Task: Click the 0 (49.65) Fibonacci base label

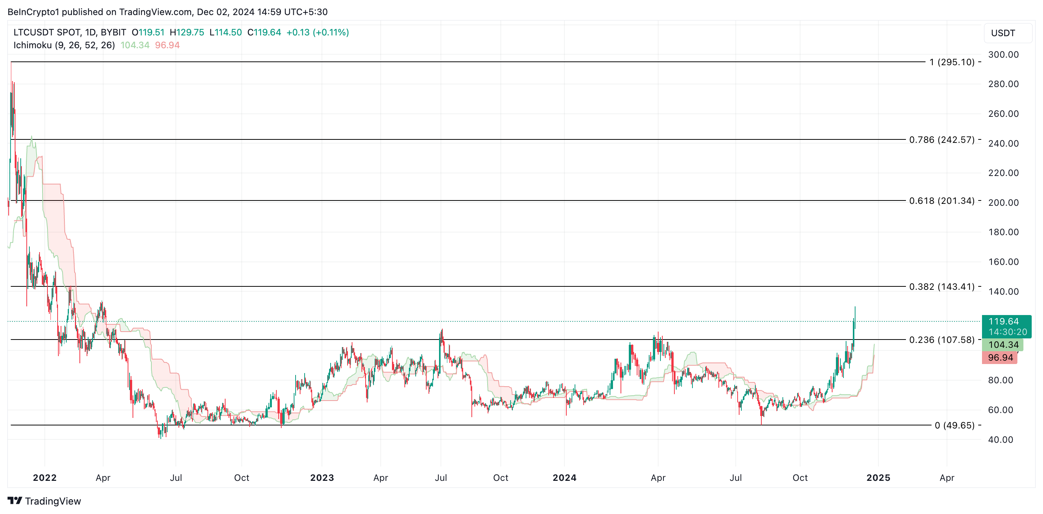Action: pos(955,425)
